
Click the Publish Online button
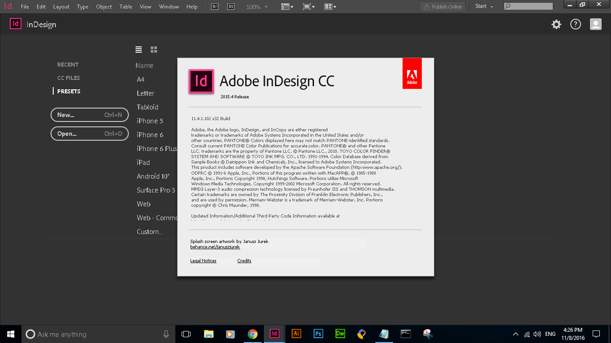pyautogui.click(x=443, y=7)
